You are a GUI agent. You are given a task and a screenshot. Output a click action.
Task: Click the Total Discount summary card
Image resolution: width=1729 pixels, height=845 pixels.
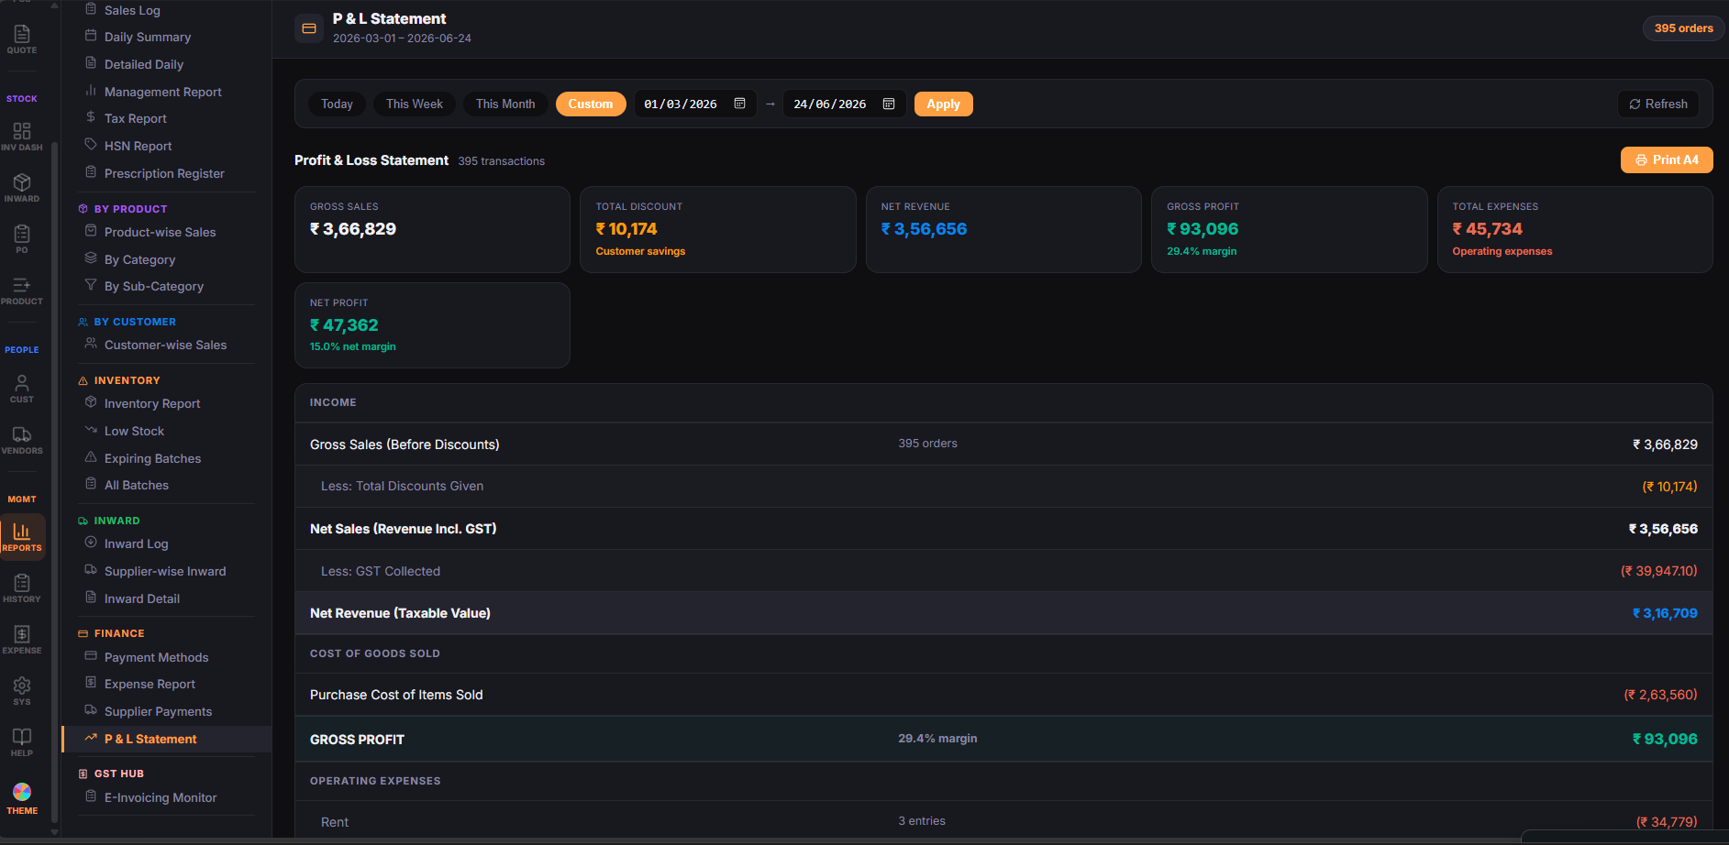717,229
